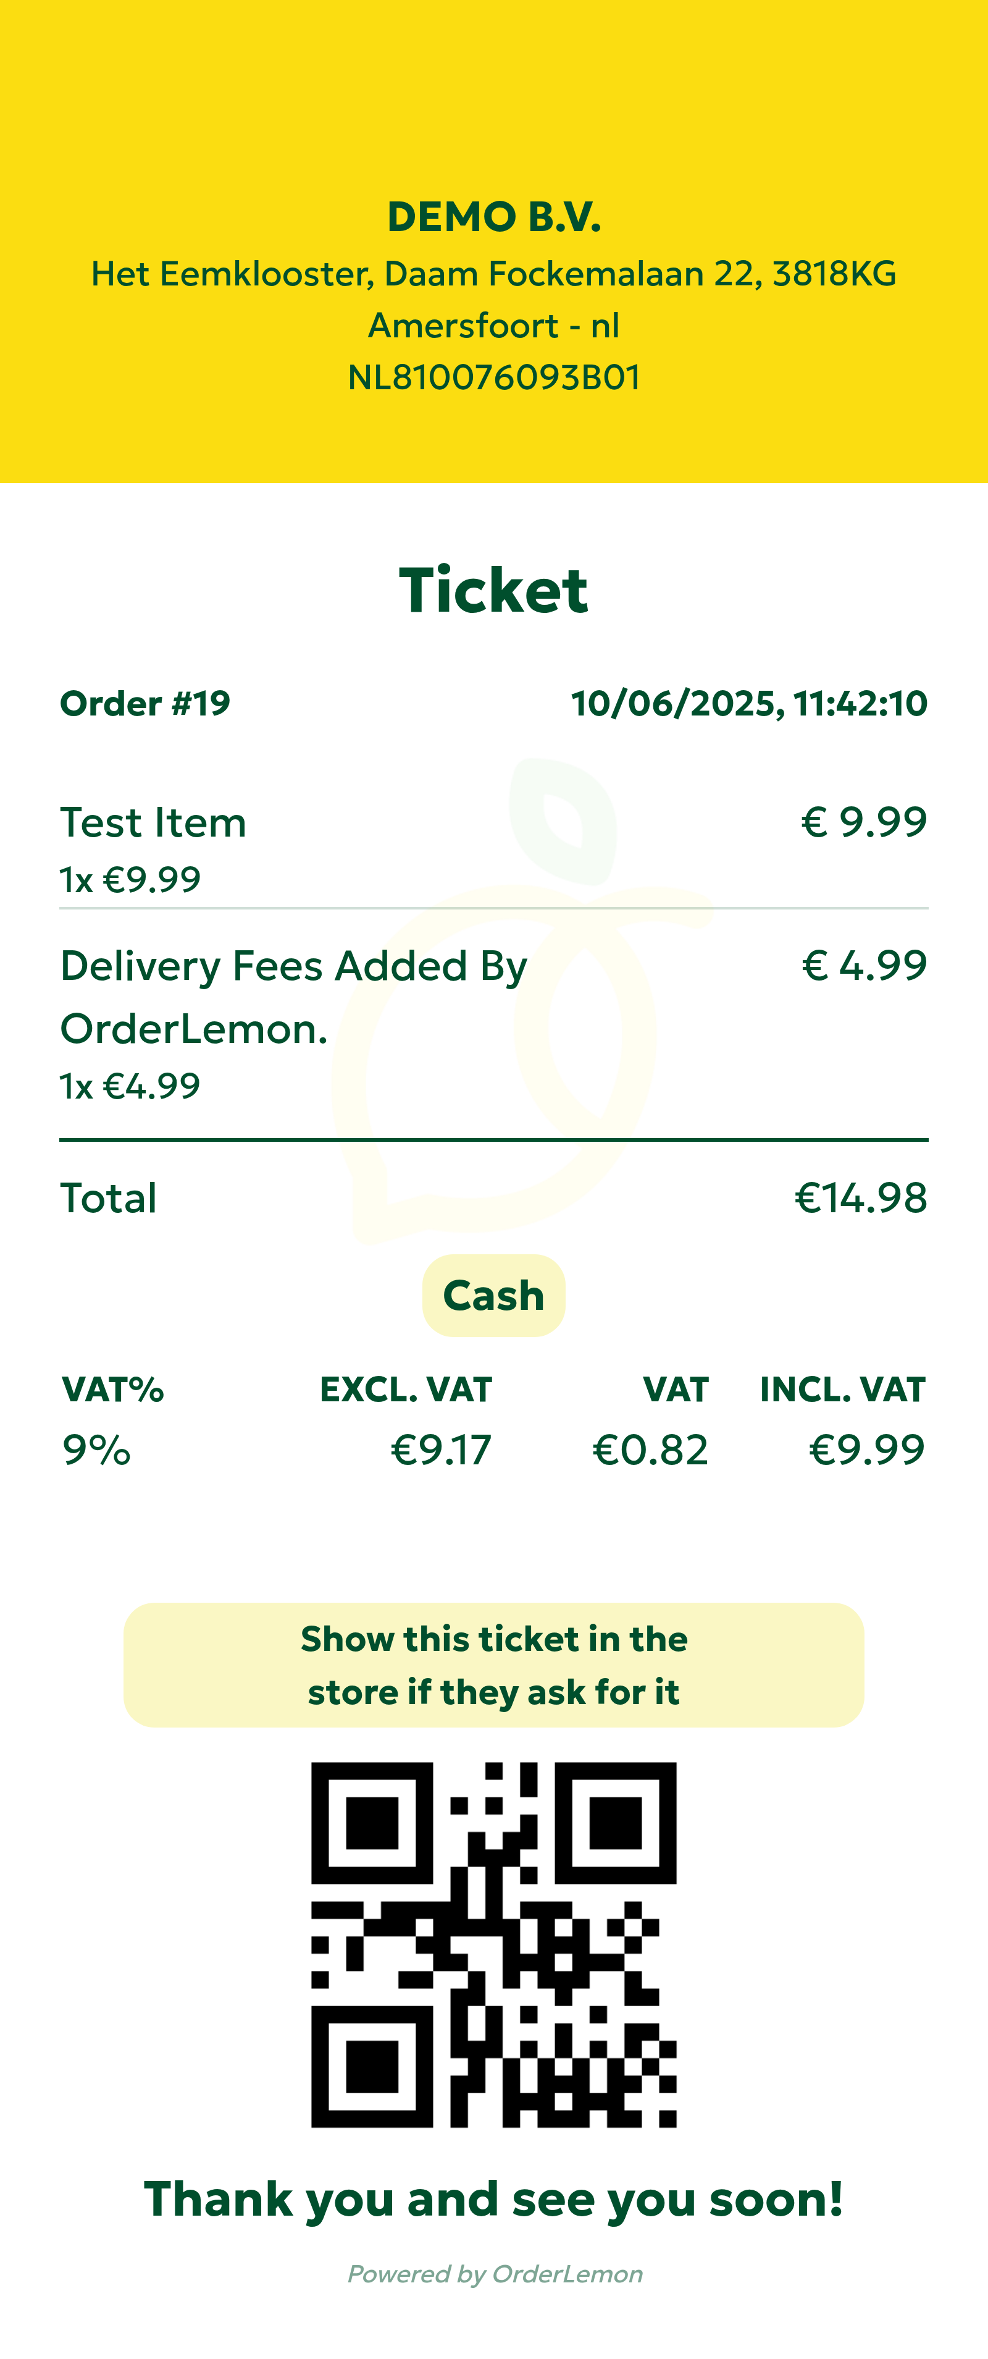Screen dimensions: 988x2359
Task: Tap the QR code image
Action: (x=494, y=1944)
